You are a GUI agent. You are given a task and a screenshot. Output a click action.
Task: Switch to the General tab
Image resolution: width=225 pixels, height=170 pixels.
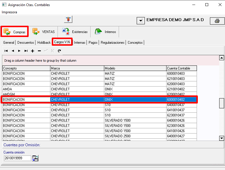click(9, 42)
